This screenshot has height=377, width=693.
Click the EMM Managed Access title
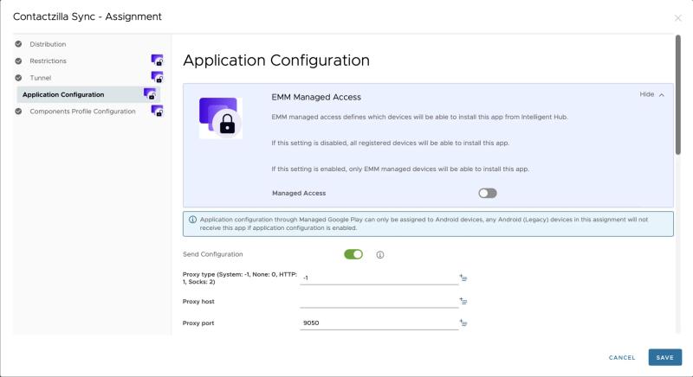pyautogui.click(x=316, y=97)
